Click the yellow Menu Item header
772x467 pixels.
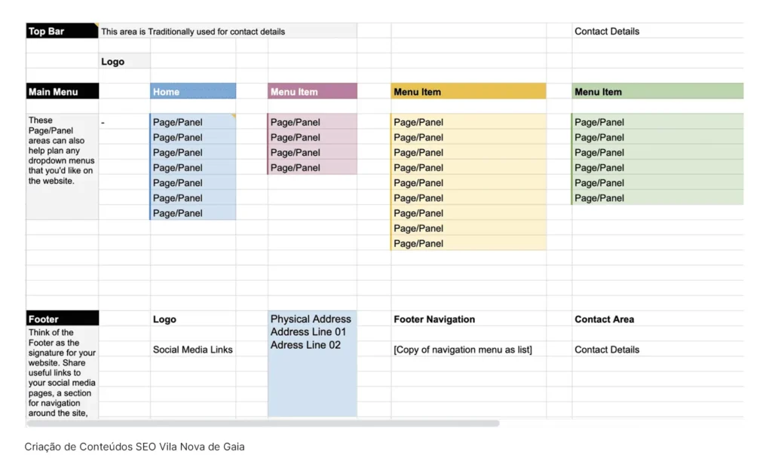(x=467, y=92)
